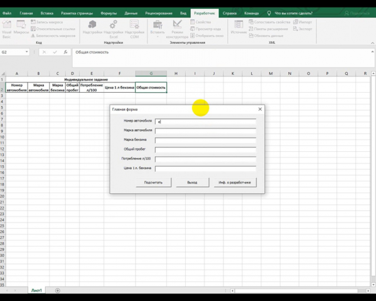This screenshot has width=376, height=301.
Task: Open the XML Источник pane
Action: pyautogui.click(x=239, y=28)
